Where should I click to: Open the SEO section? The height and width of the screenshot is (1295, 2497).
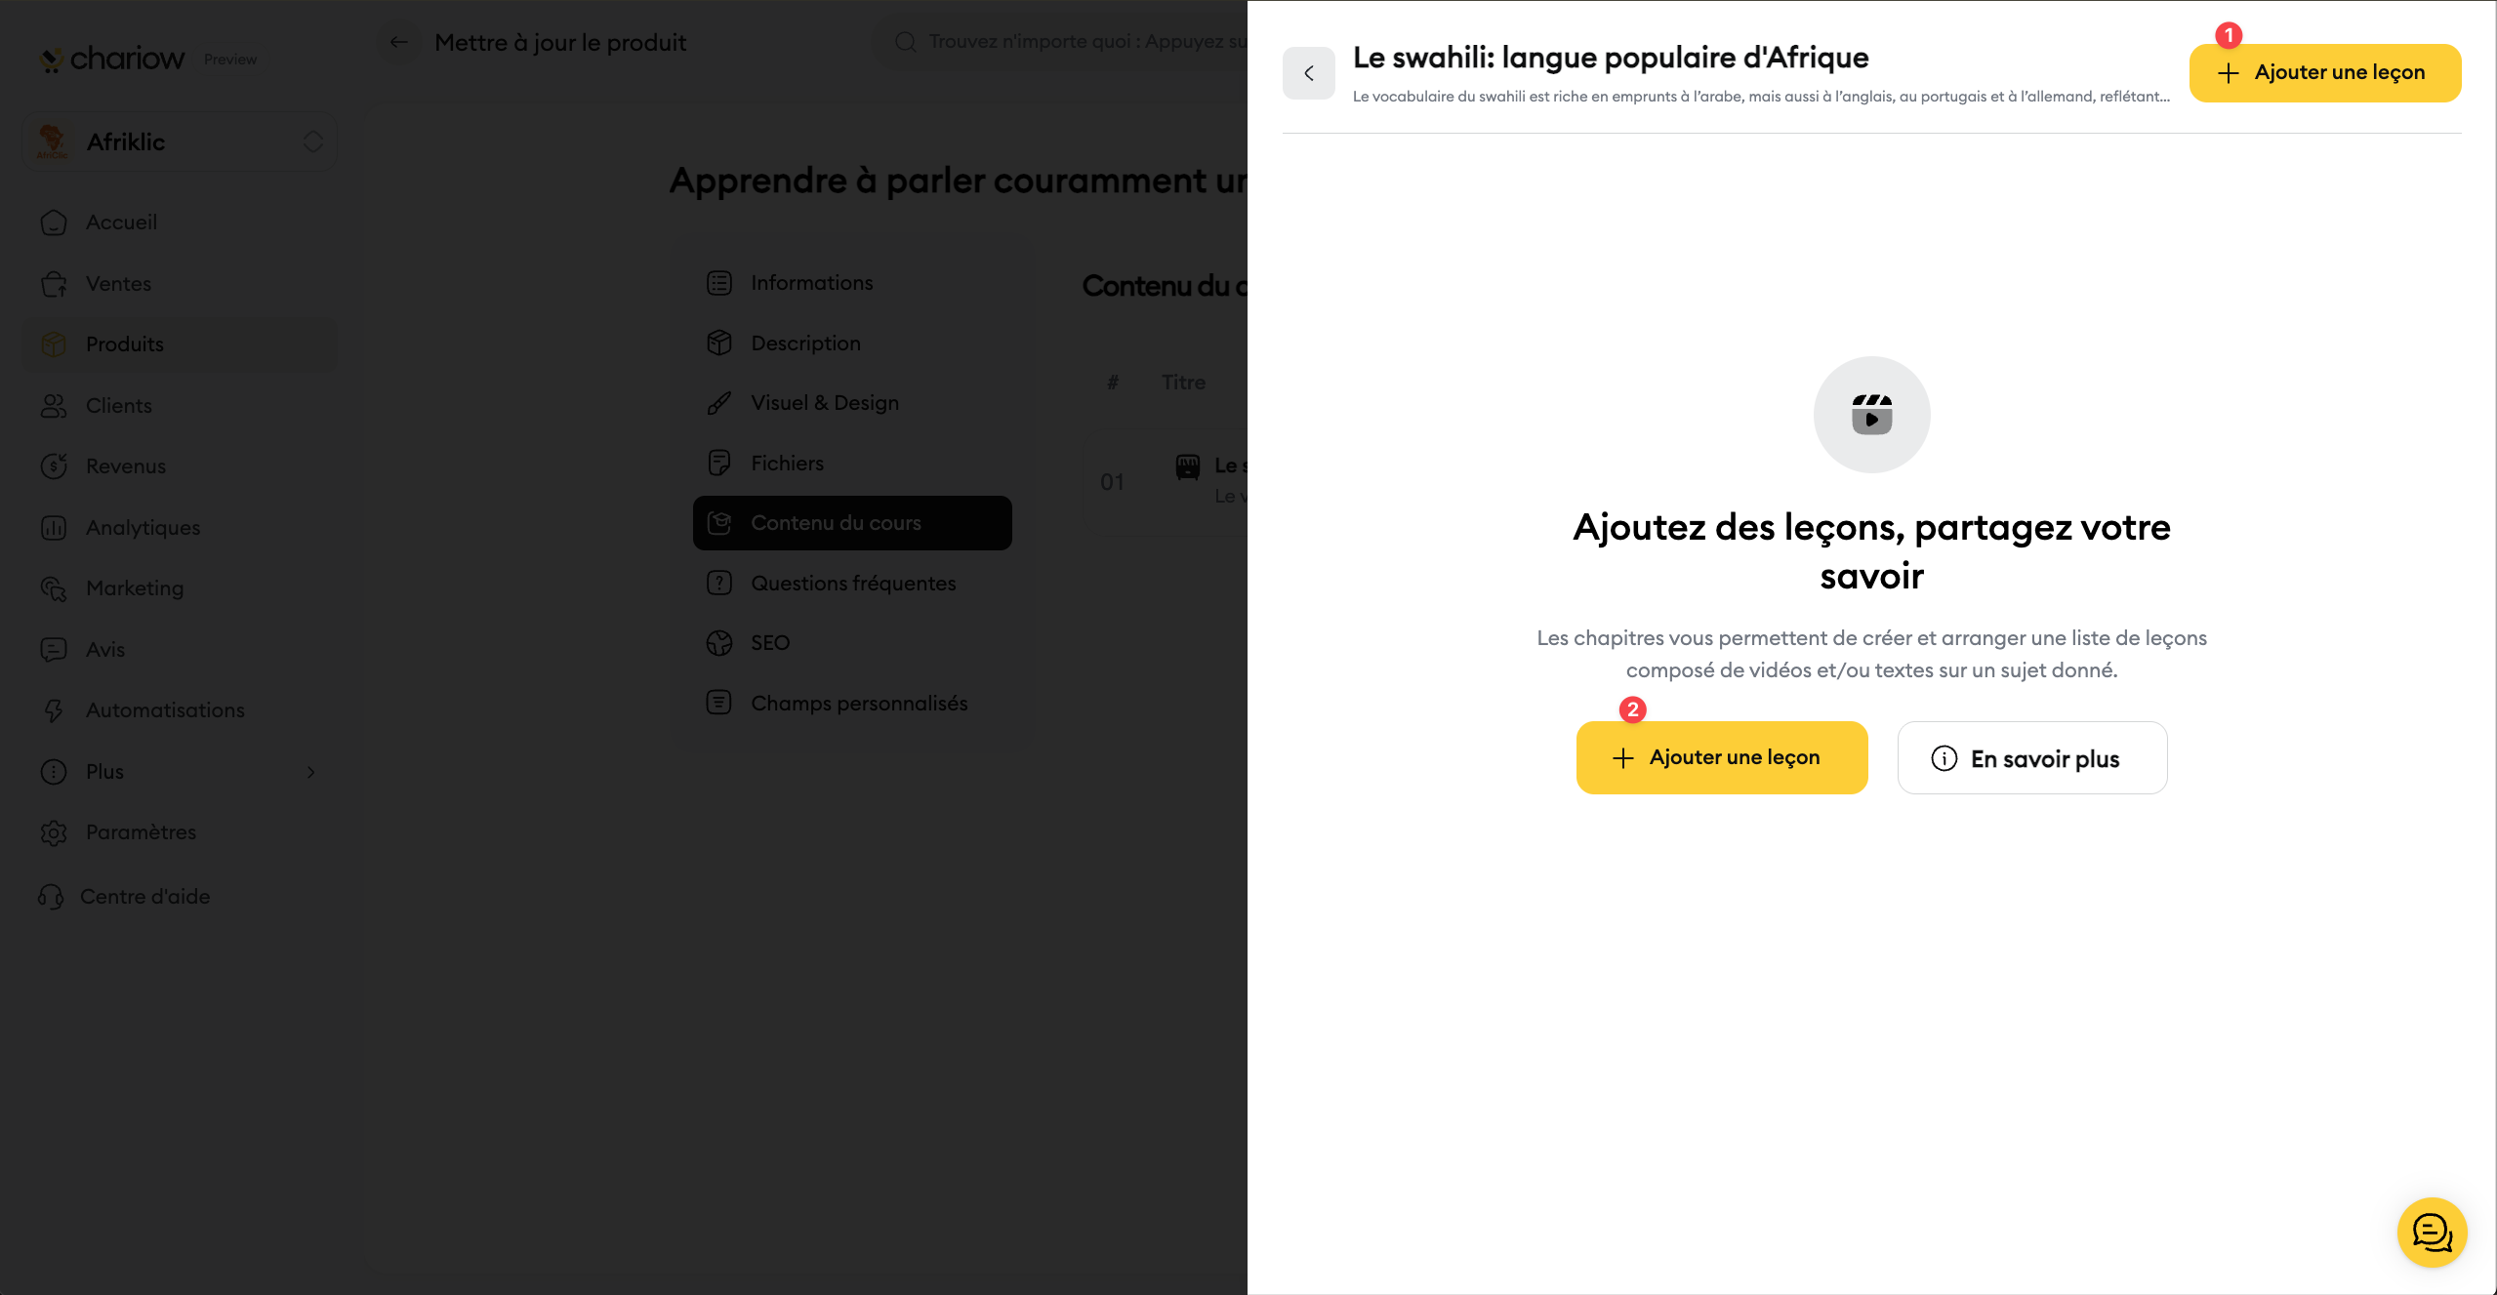[769, 643]
